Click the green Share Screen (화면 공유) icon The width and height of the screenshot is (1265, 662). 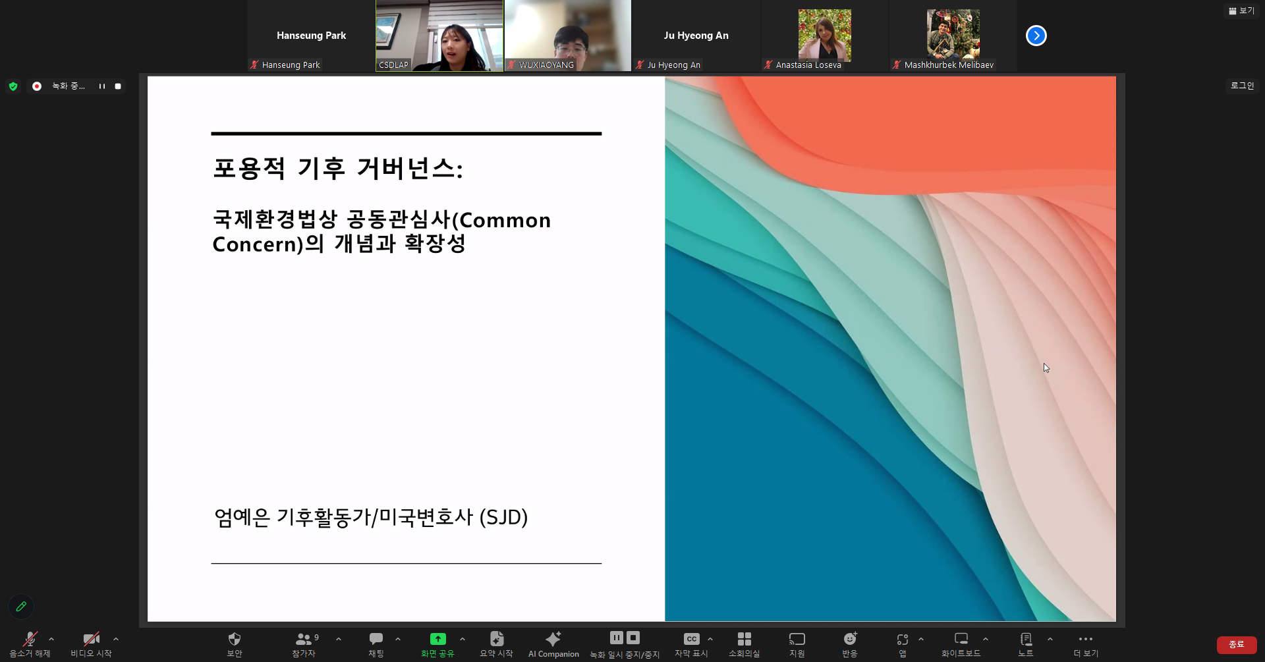tap(437, 640)
